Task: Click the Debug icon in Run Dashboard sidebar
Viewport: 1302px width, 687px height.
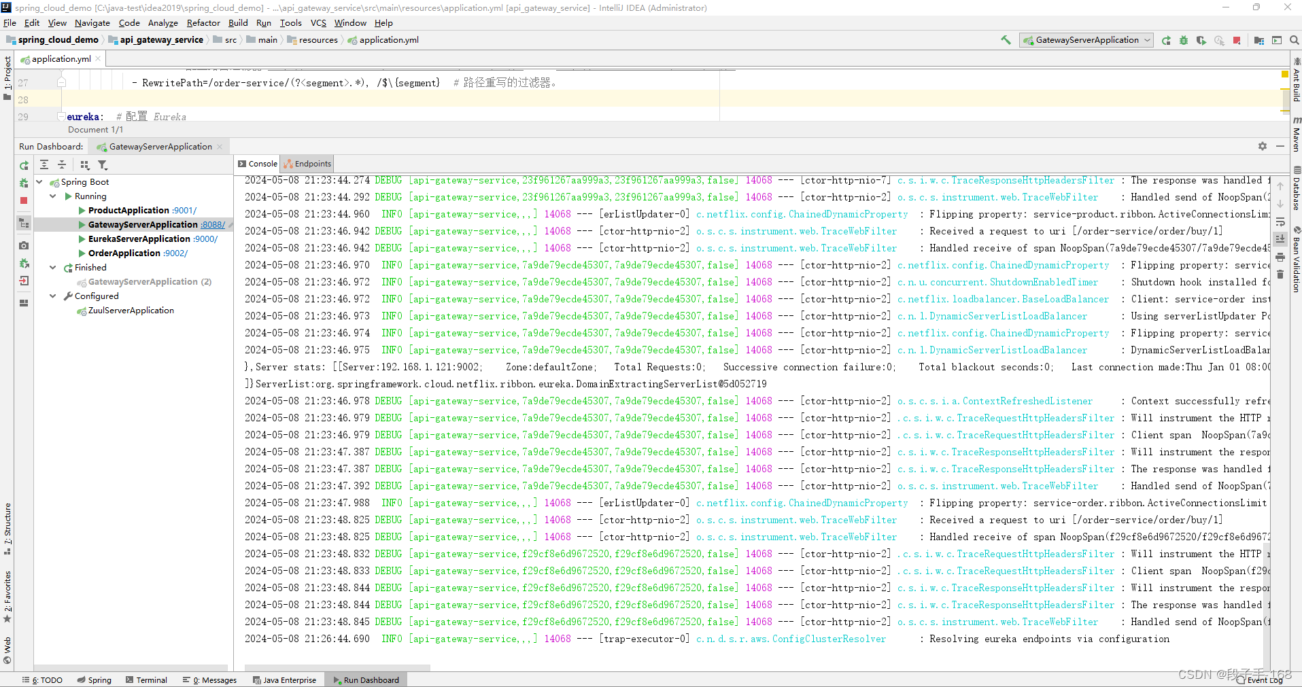Action: (24, 183)
